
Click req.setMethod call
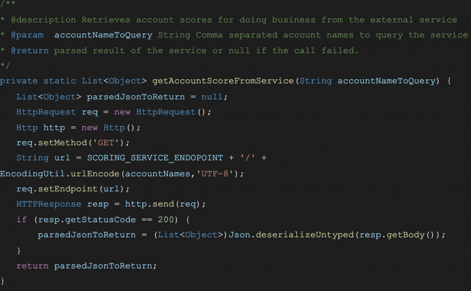click(x=52, y=143)
